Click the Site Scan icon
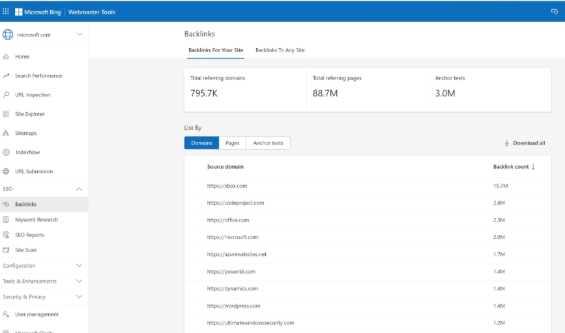This screenshot has width=565, height=333. pyautogui.click(x=6, y=250)
